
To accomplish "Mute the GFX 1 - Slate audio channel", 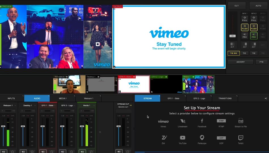I will pyautogui.click(x=43, y=152).
